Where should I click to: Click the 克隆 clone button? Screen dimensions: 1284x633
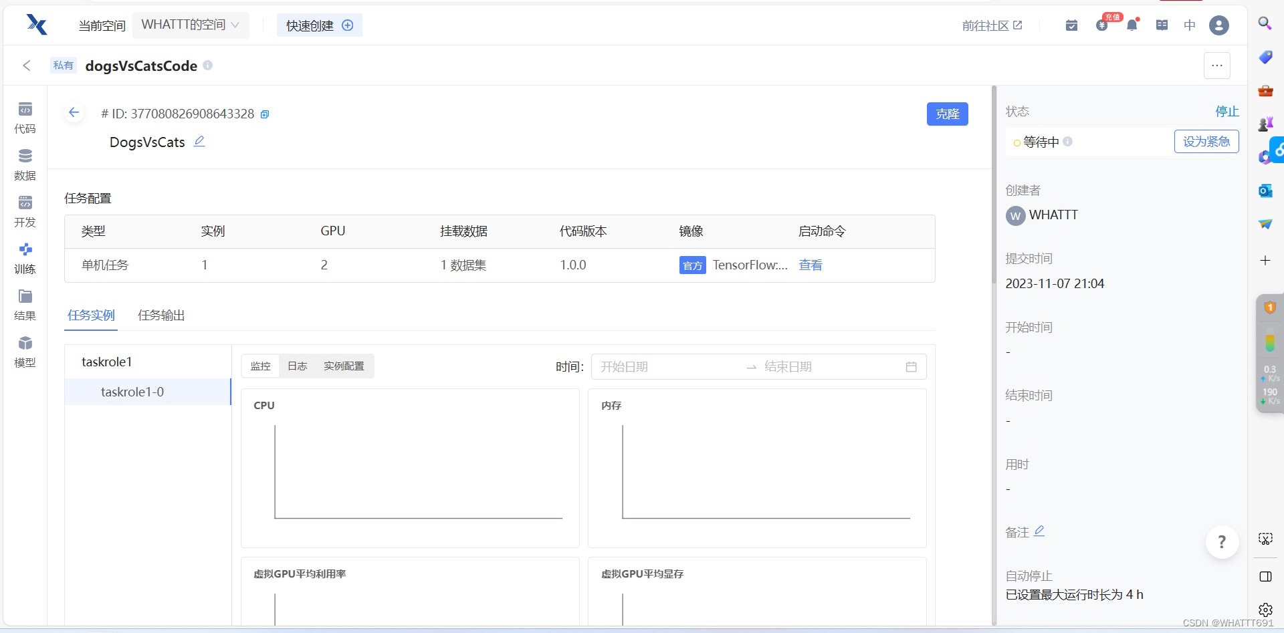point(948,114)
